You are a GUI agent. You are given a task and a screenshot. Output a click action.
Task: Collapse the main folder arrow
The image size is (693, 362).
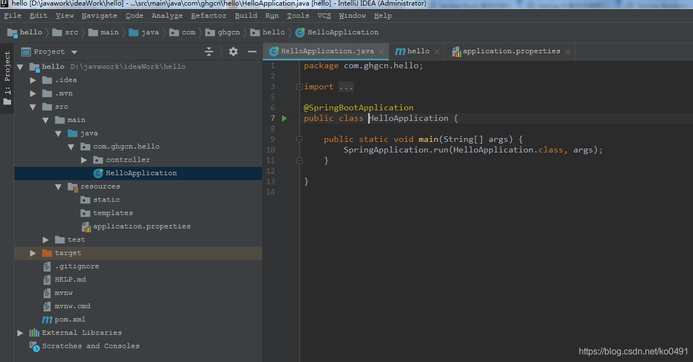pyautogui.click(x=46, y=120)
